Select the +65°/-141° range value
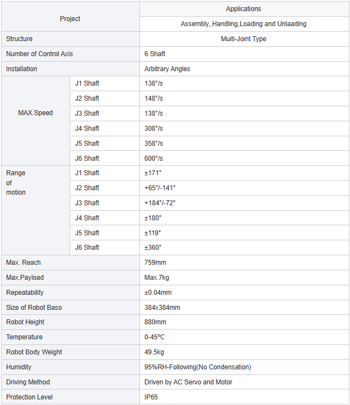350x405 pixels. [x=160, y=188]
